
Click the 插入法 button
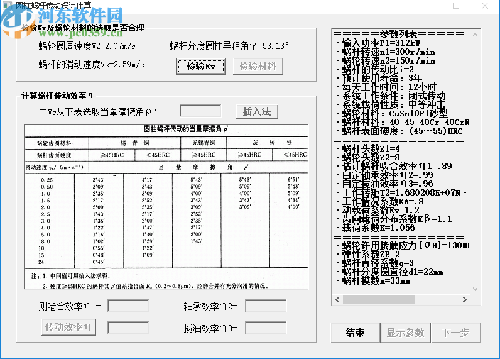point(257,111)
